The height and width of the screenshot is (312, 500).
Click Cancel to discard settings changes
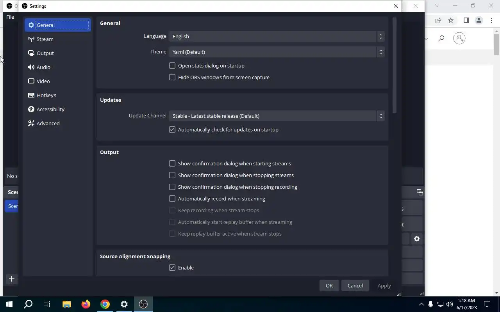355,285
